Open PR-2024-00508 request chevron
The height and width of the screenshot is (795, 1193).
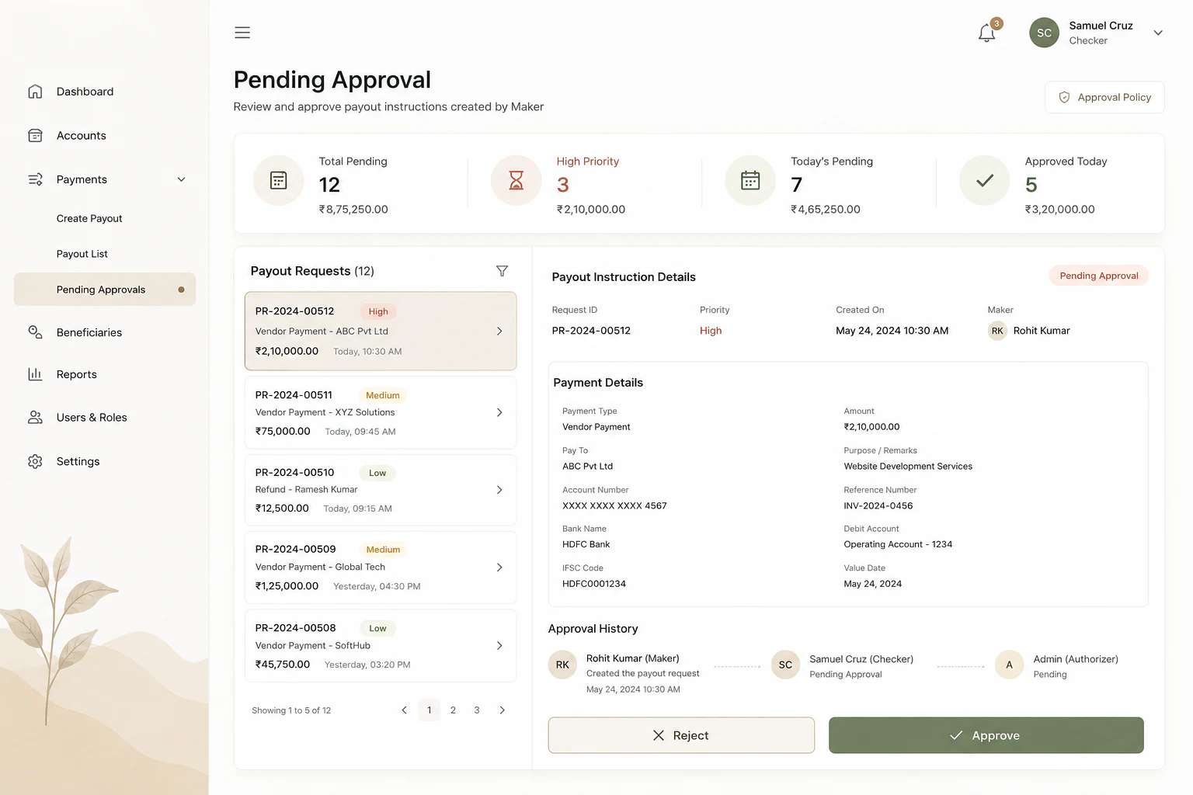499,645
